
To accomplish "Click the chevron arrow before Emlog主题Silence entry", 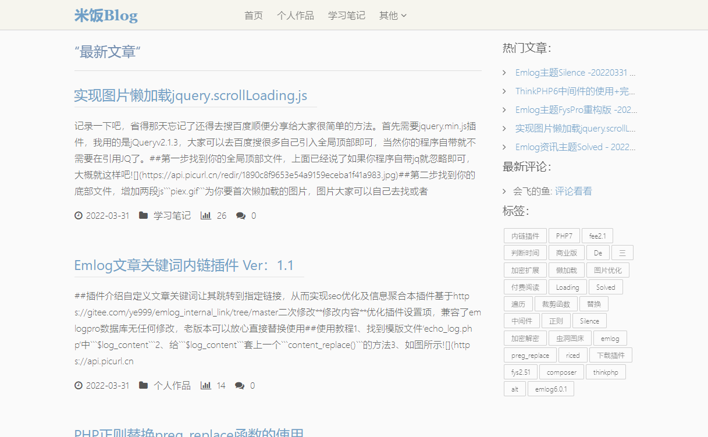I will pyautogui.click(x=504, y=73).
